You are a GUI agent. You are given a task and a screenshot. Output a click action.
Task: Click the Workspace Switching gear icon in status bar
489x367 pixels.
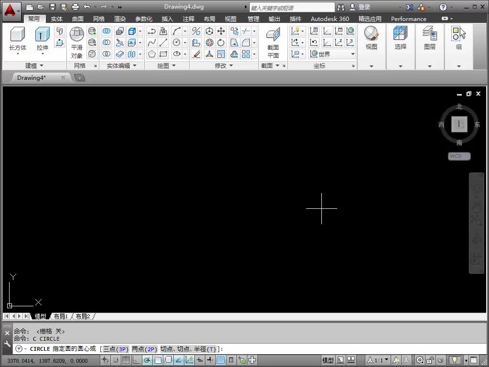(x=420, y=360)
